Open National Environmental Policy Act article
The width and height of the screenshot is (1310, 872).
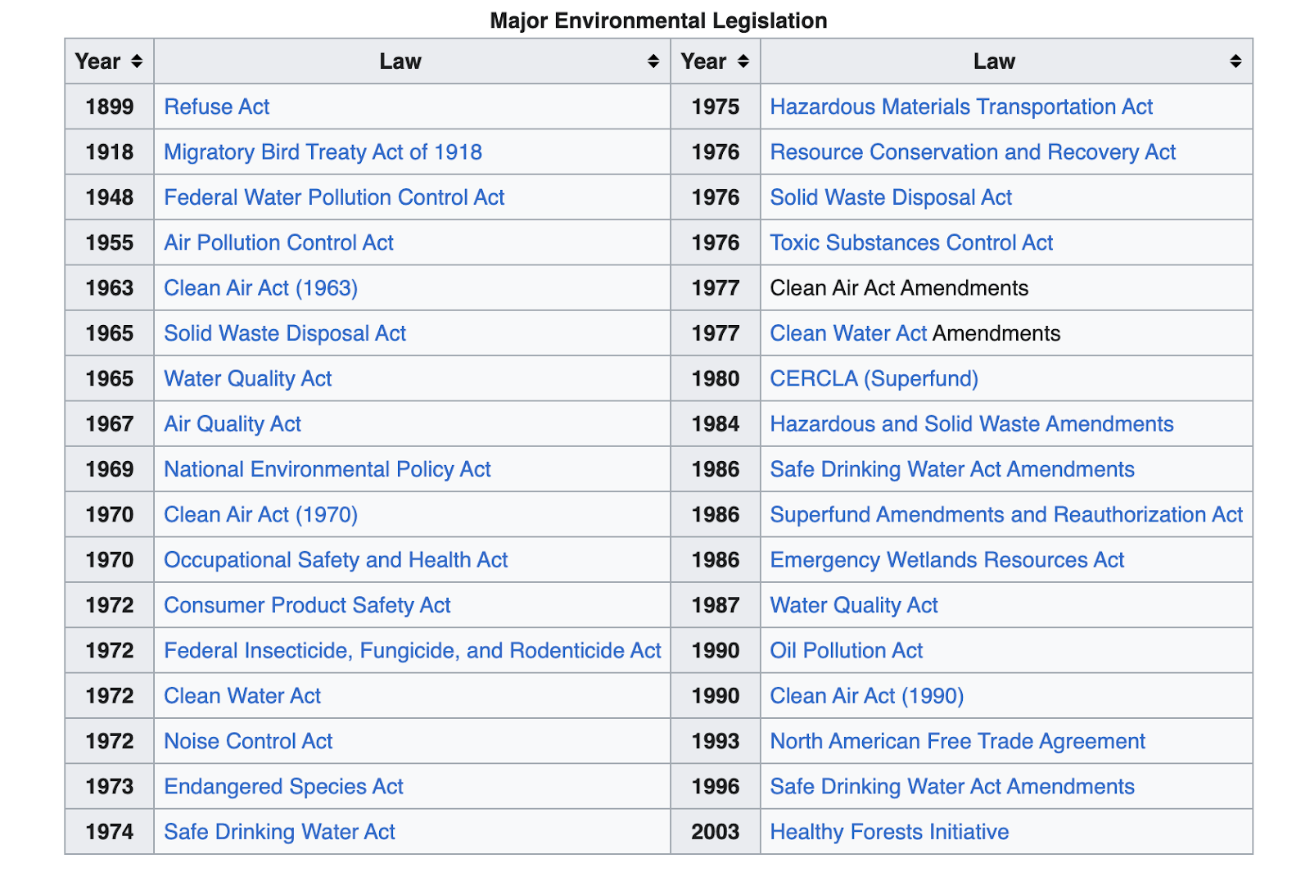[327, 470]
